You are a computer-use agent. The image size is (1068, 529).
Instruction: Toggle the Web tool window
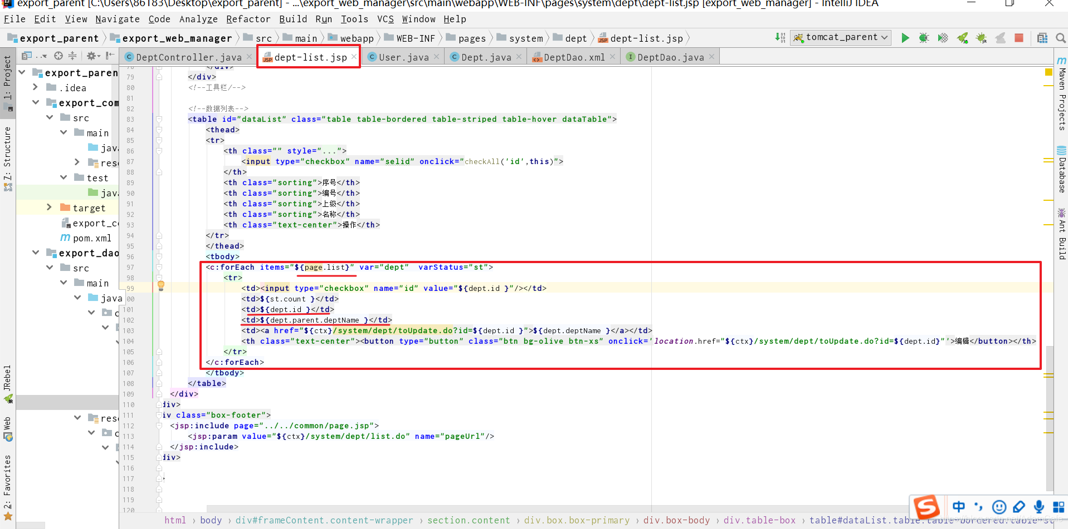[x=8, y=429]
